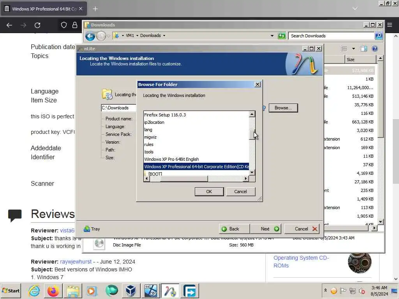Click the Search Downloads field

332,36
